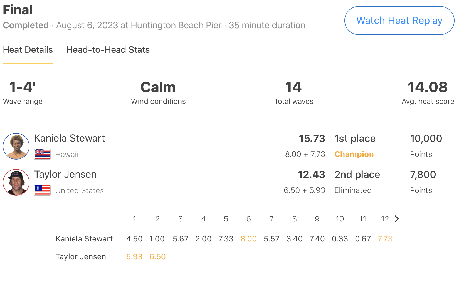
Task: Click the Watch Heat Replay button
Action: [x=399, y=21]
